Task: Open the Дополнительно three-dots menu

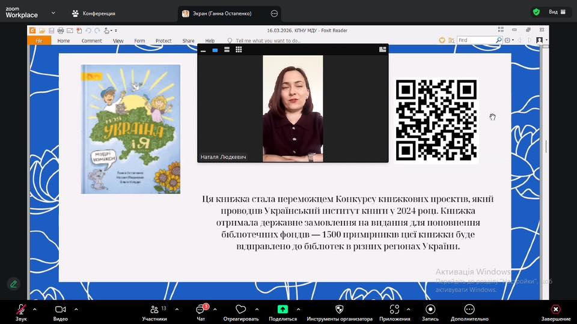Action: (x=469, y=311)
